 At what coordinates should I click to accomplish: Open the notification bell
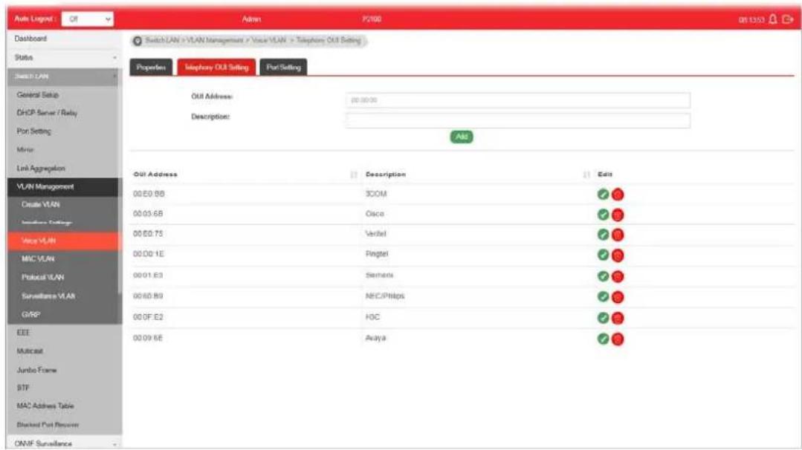[773, 19]
